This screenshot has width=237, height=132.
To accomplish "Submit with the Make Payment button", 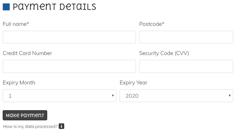I will [x=25, y=115].
